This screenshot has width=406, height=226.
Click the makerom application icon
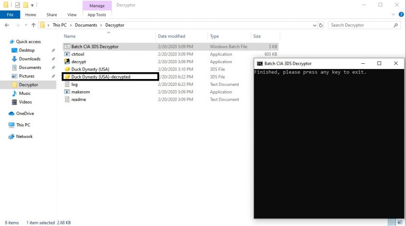(67, 92)
